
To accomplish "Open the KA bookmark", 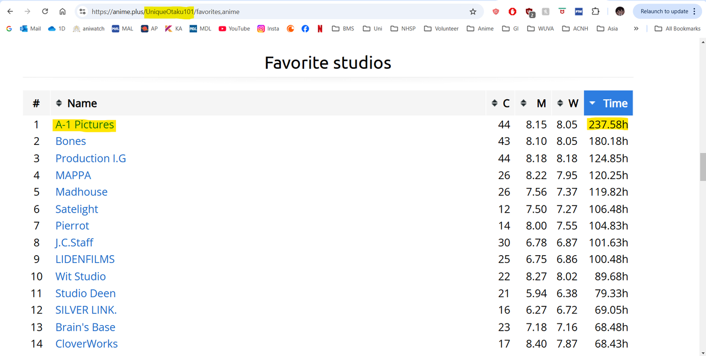I will coord(173,29).
